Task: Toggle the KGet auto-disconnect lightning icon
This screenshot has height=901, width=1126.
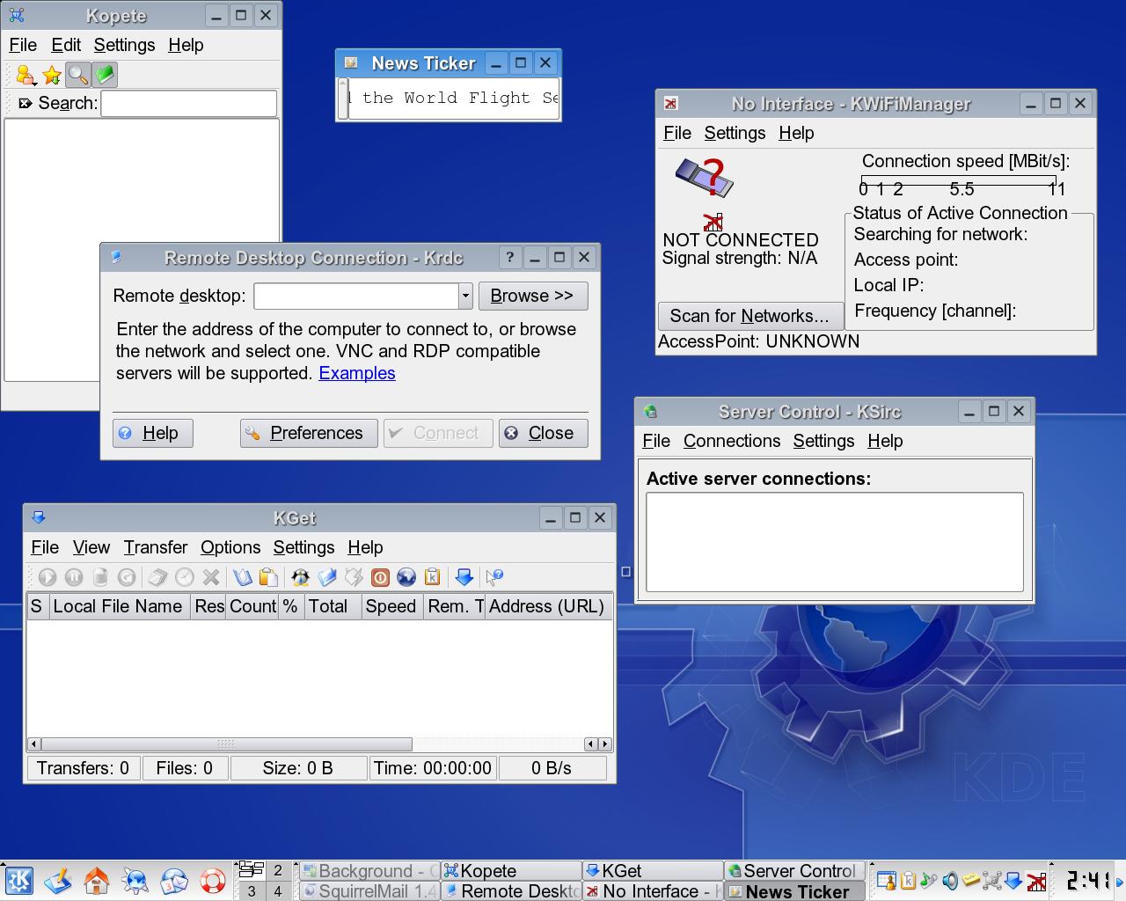Action: click(354, 577)
